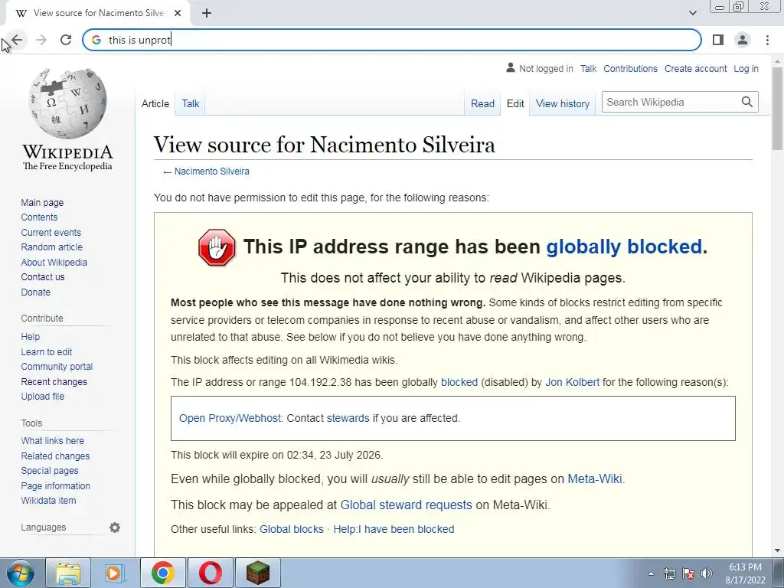Open the Wikidata item link
Viewport: 784px width, 588px height.
[48, 501]
